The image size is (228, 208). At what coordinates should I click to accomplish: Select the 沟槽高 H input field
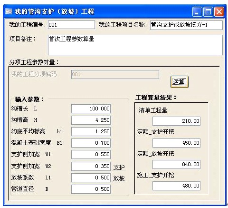pyautogui.click(x=91, y=120)
